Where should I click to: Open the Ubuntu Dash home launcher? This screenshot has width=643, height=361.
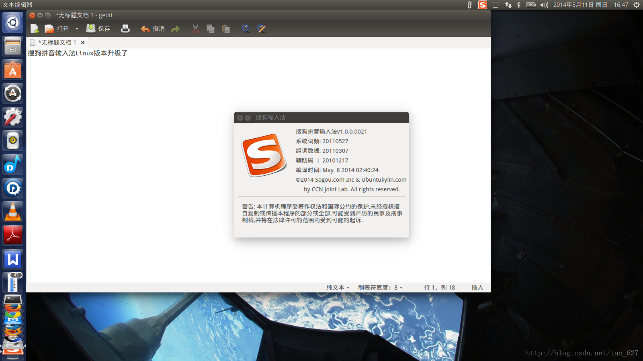click(x=13, y=22)
